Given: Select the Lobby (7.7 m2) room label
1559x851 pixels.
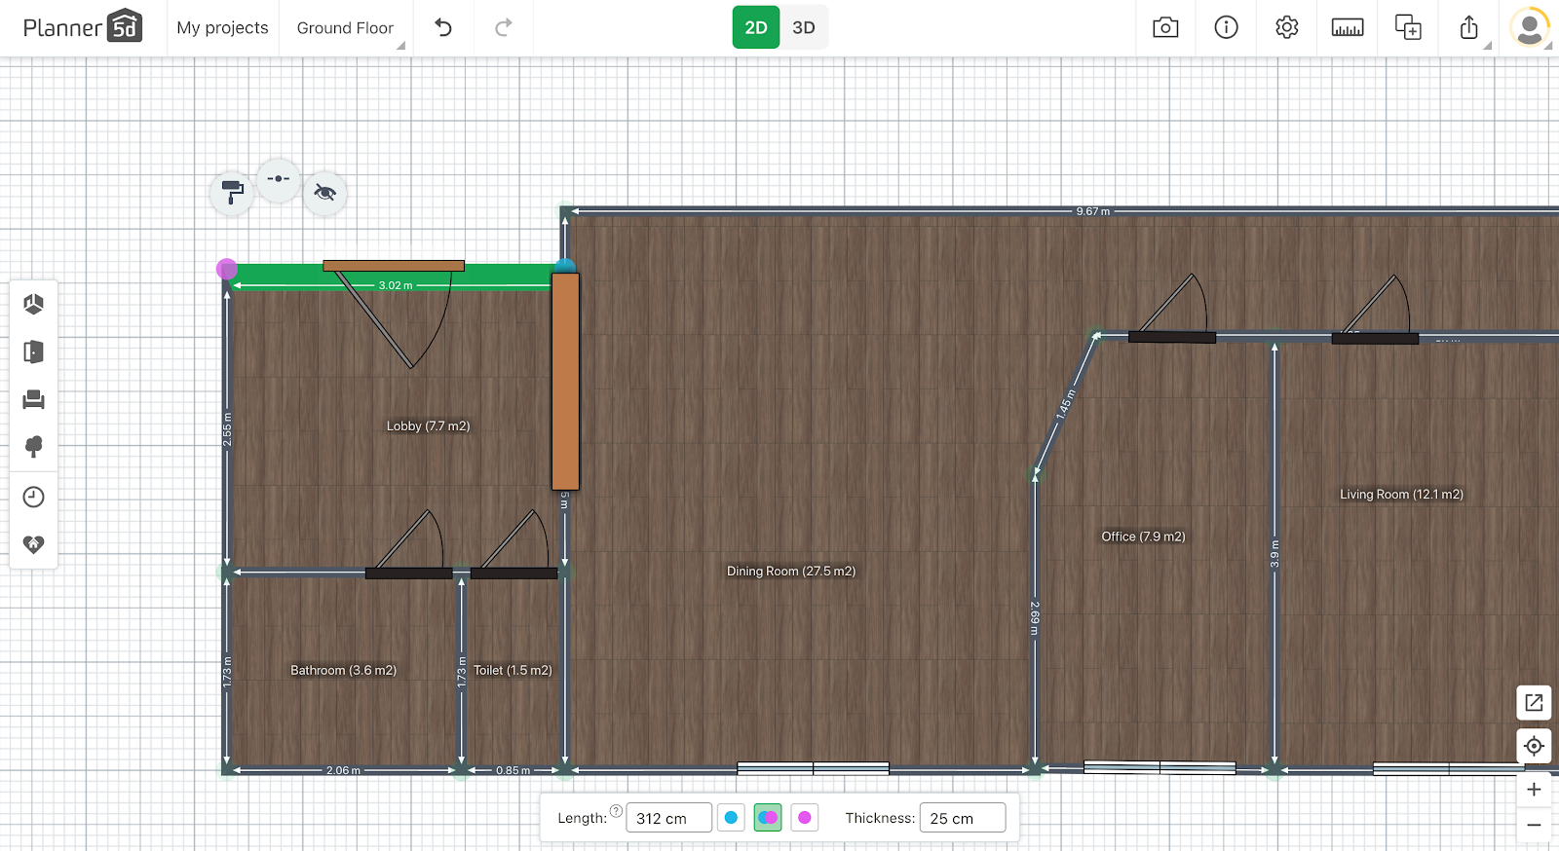Looking at the screenshot, I should tap(428, 425).
